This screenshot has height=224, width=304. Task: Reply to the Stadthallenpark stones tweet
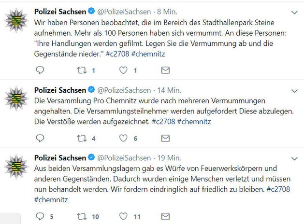40,70
